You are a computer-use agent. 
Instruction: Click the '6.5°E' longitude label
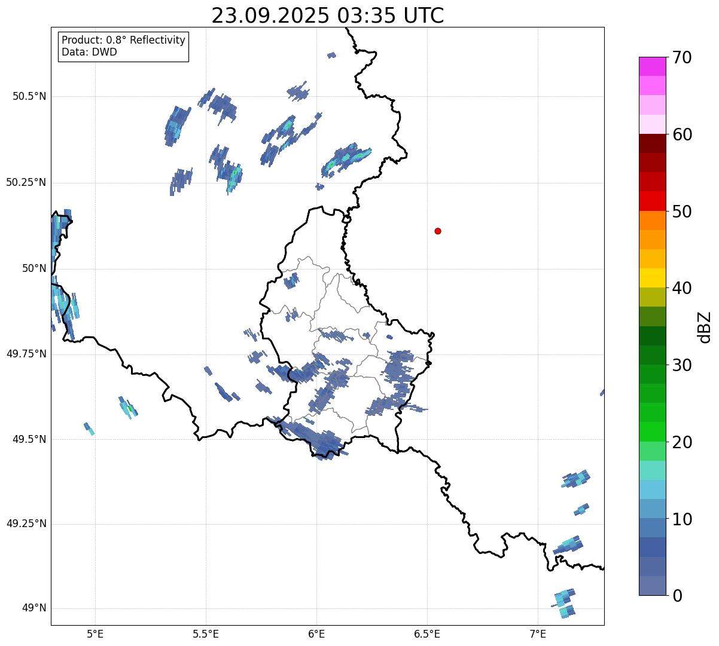(427, 634)
